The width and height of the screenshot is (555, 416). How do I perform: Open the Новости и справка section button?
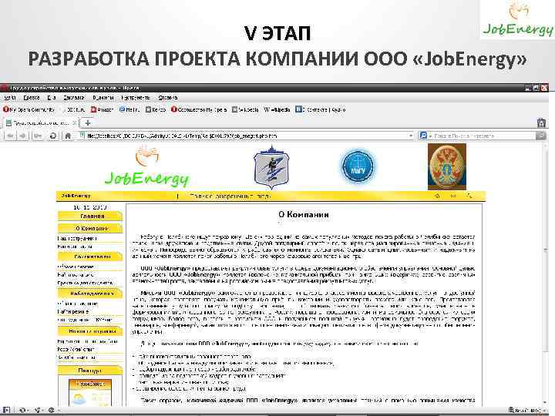(90, 331)
